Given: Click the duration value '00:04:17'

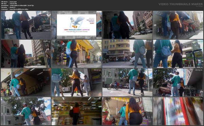Looking at the screenshot, I should tap(13, 7).
